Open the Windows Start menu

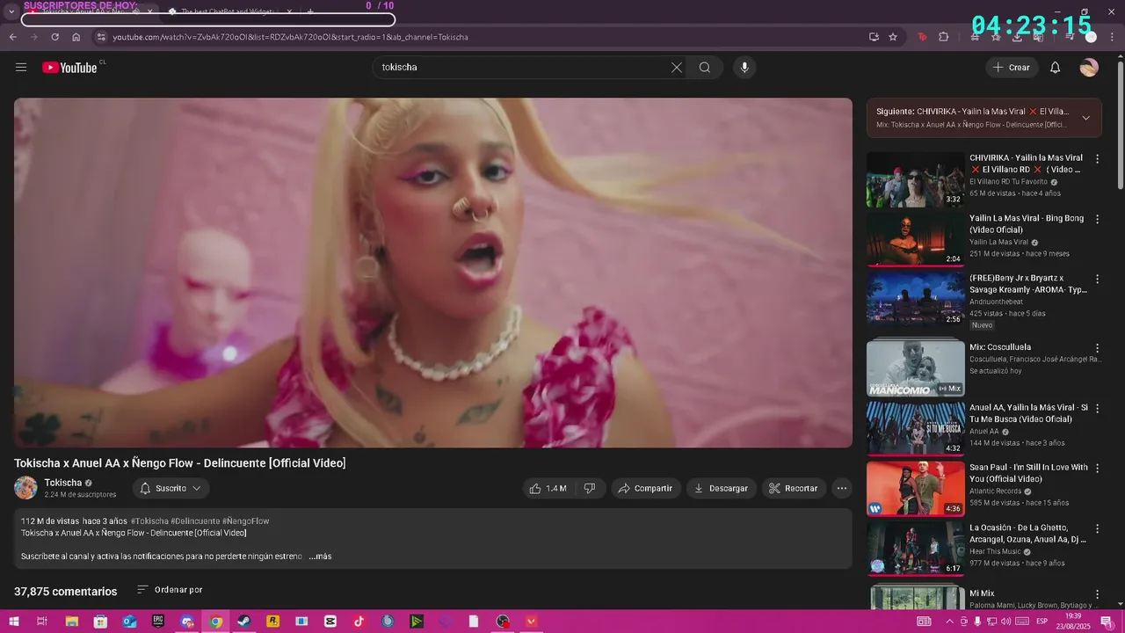click(x=13, y=622)
